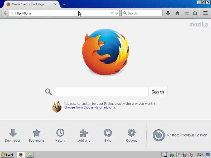Open Sync shortcut on start page
This screenshot has width=211, height=158.
pyautogui.click(x=108, y=135)
